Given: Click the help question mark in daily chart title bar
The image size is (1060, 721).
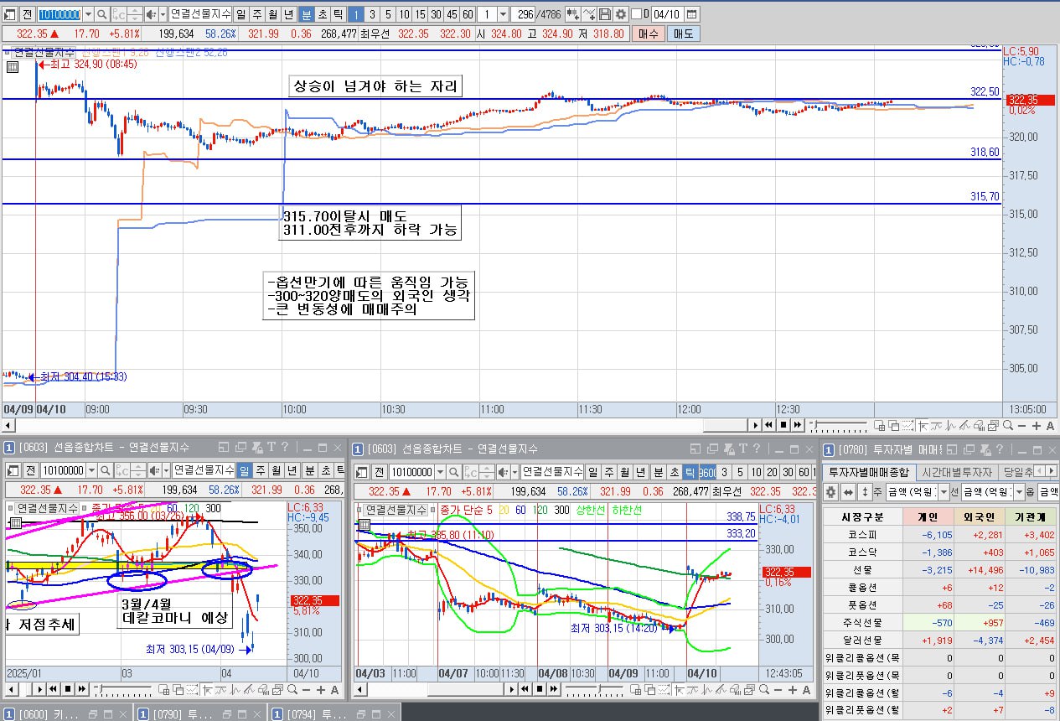Looking at the screenshot, I should 284,447.
